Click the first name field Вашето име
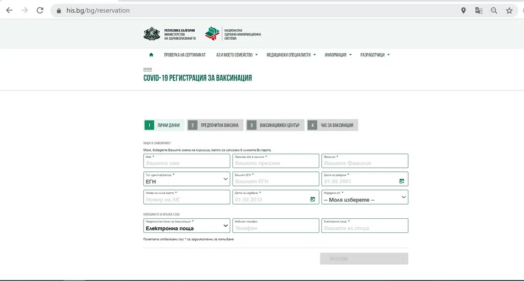The width and height of the screenshot is (524, 281). click(x=187, y=161)
